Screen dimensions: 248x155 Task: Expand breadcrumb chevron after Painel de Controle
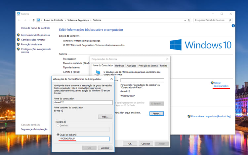(65, 20)
